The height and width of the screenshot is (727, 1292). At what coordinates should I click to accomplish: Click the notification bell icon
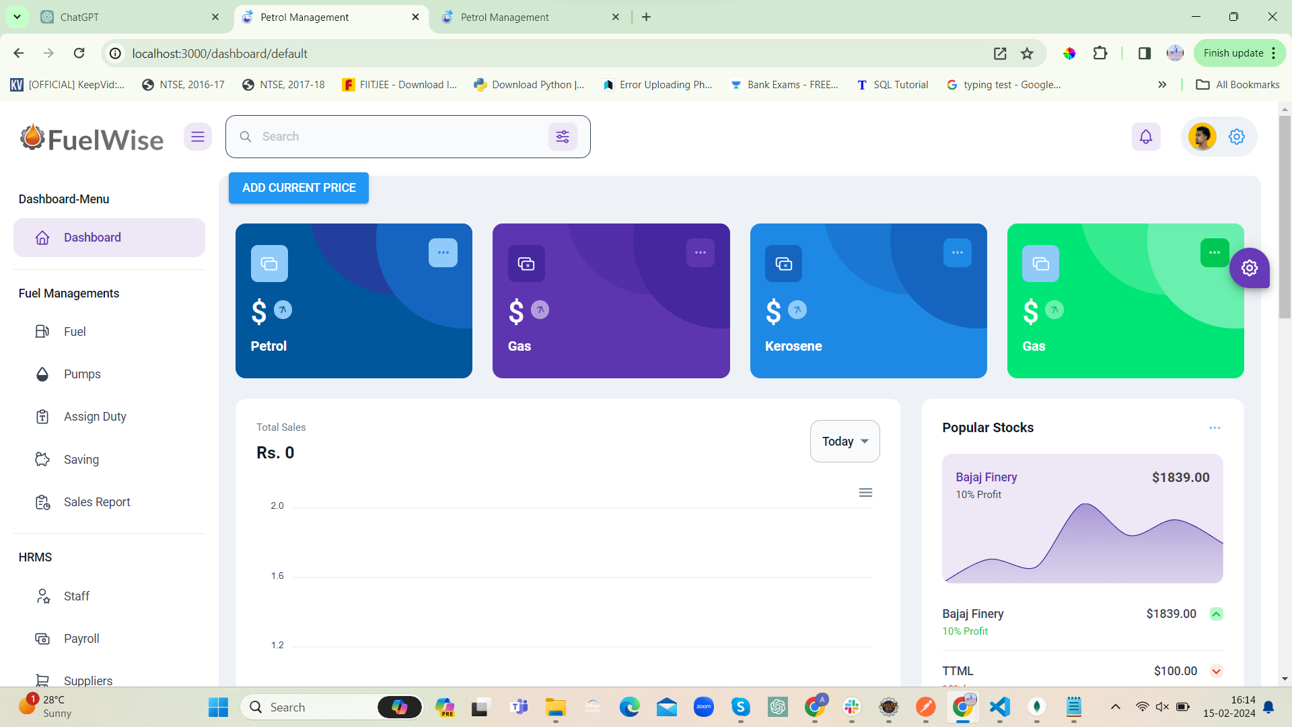pos(1145,137)
